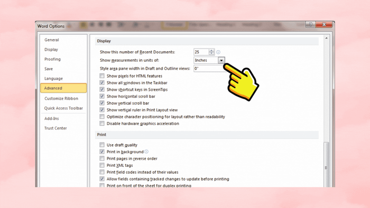Click the info icon beside Recent Documents
The height and width of the screenshot is (208, 370).
coord(218,52)
